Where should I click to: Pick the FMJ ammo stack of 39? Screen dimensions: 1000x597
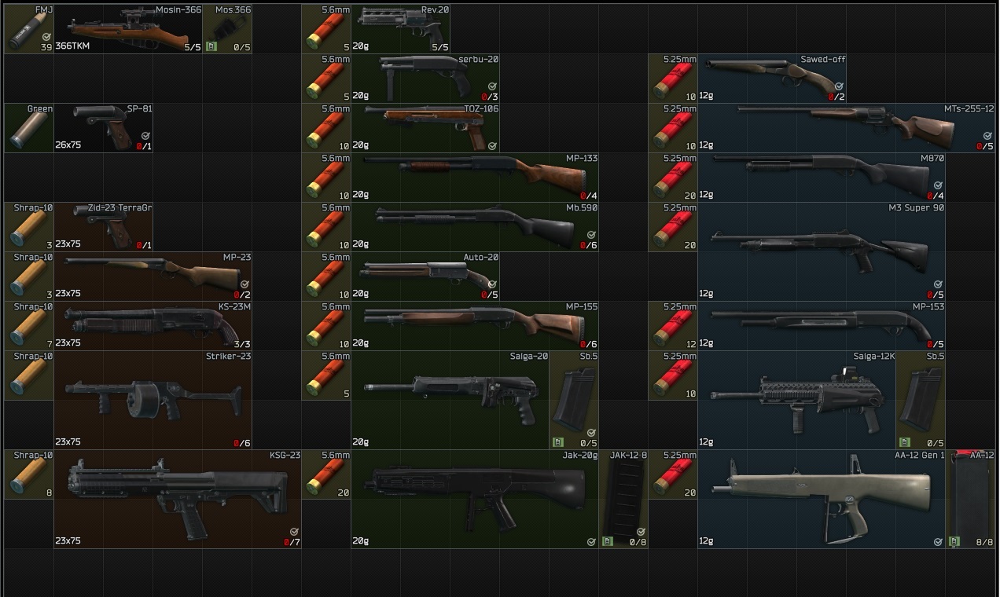click(x=29, y=28)
